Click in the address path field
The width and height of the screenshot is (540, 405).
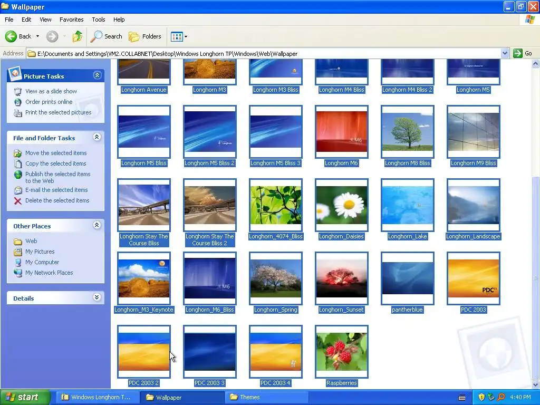click(x=264, y=54)
